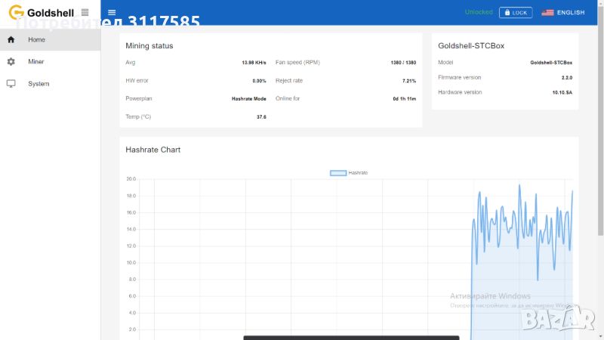
Task: Click the System monitor icon
Action: [x=11, y=84]
